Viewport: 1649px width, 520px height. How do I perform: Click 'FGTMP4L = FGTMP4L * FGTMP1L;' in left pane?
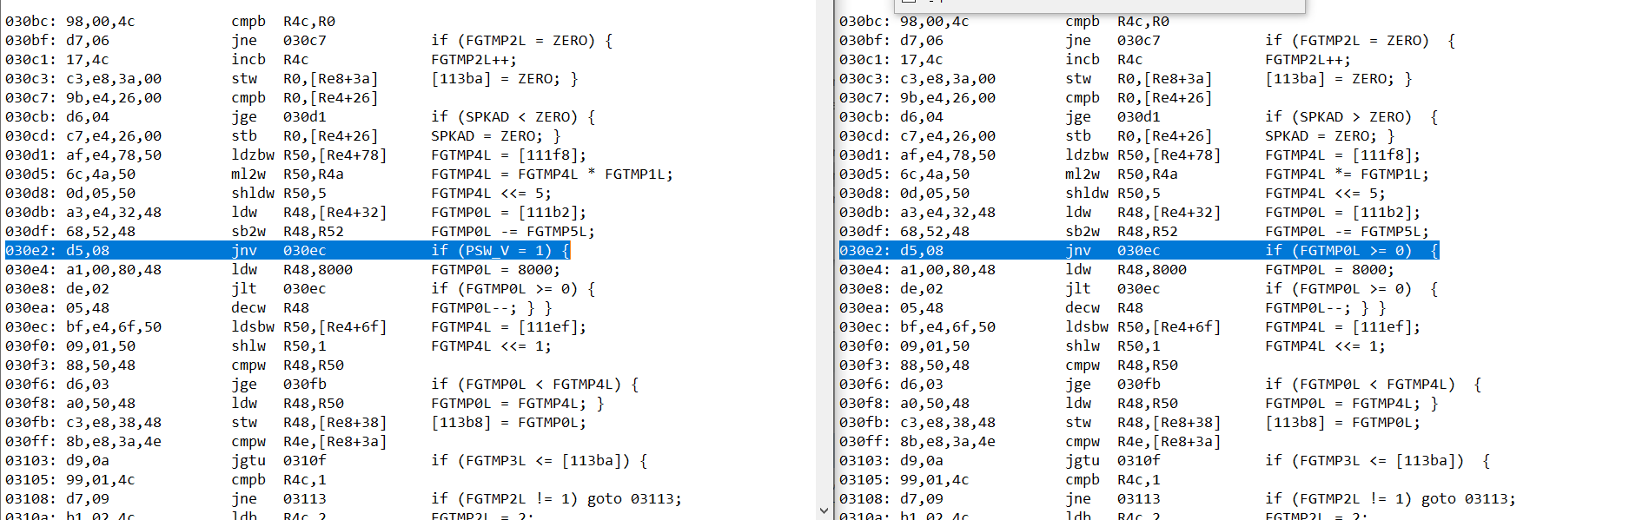point(552,174)
